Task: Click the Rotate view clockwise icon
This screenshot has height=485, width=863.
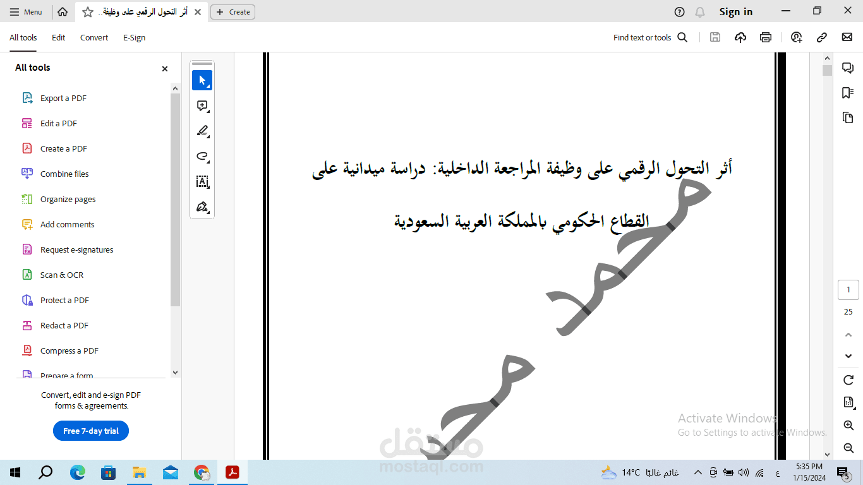Action: click(848, 380)
